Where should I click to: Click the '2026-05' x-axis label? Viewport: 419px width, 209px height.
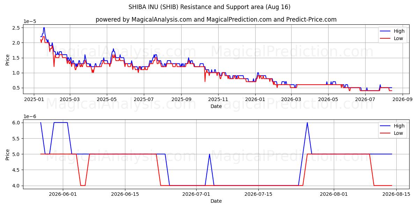point(328,99)
